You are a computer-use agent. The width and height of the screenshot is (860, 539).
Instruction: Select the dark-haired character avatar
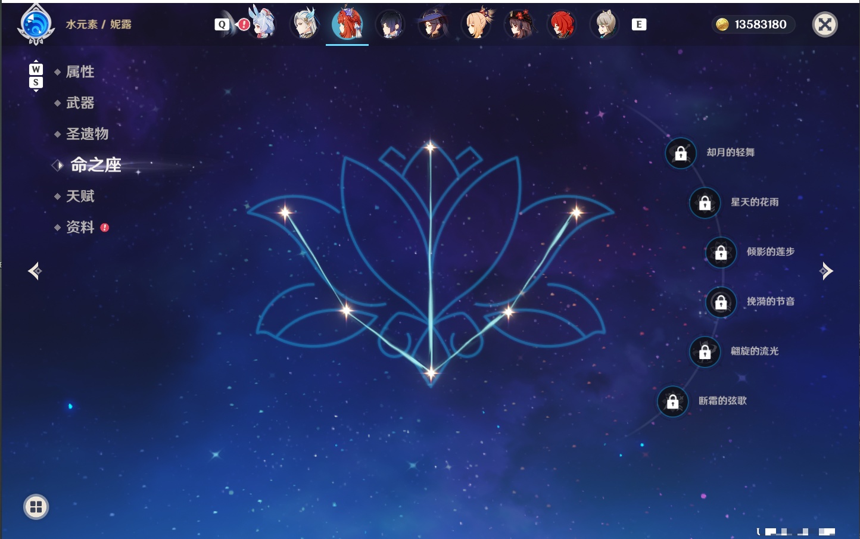[x=391, y=24]
